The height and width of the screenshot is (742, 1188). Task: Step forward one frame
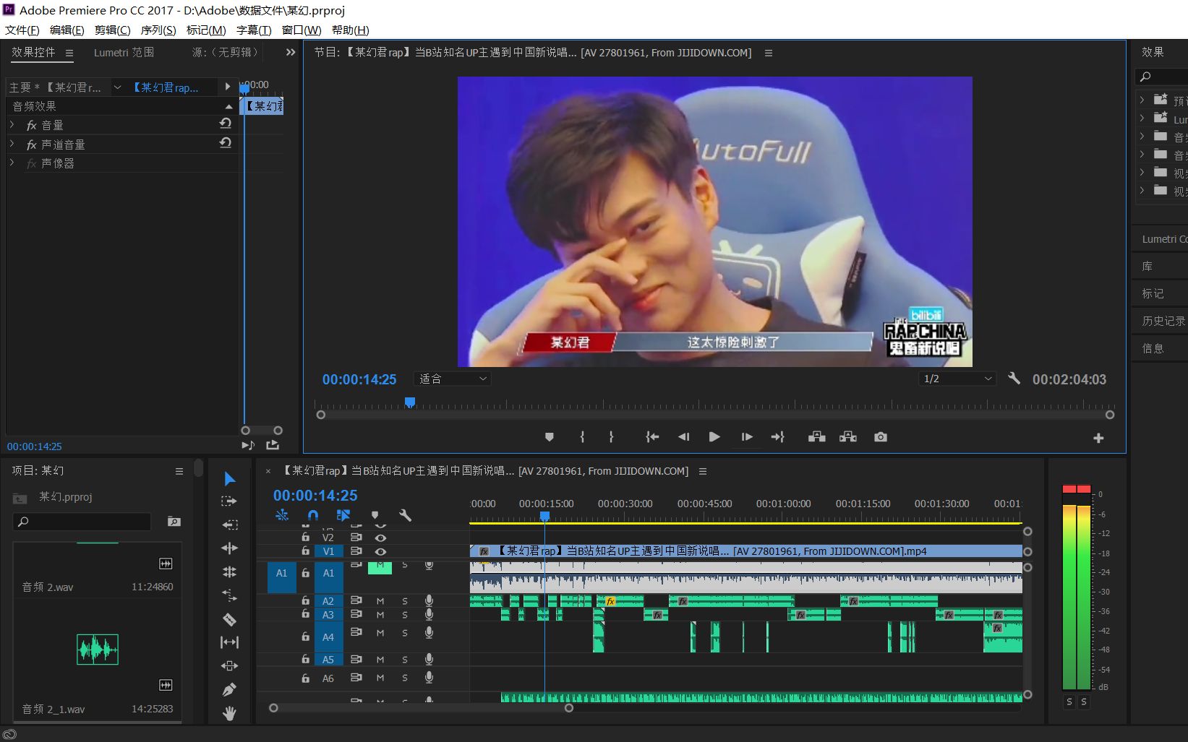click(x=747, y=437)
